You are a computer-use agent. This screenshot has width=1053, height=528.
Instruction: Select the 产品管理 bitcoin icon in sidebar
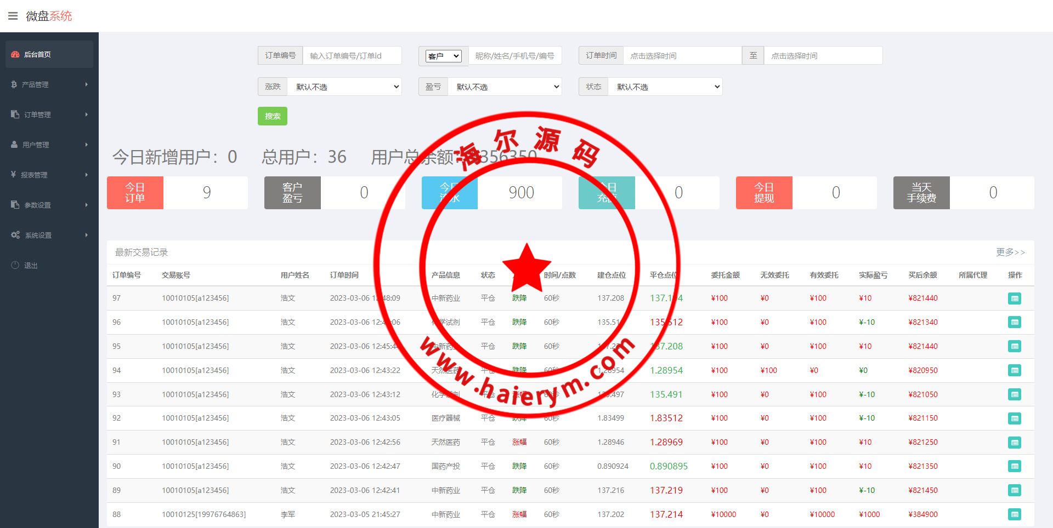coord(13,84)
